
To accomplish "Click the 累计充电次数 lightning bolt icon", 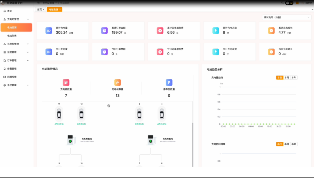I will coord(215,31).
